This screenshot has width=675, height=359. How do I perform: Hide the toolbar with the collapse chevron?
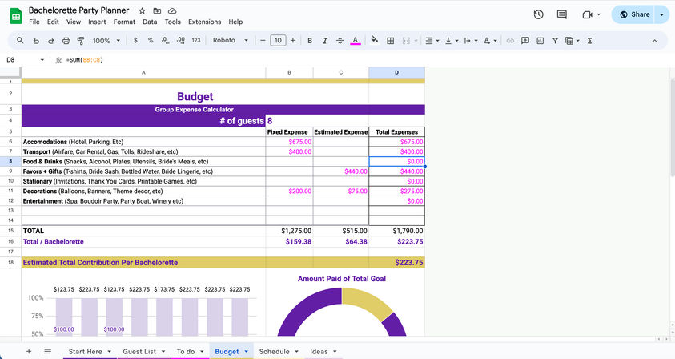coord(654,41)
